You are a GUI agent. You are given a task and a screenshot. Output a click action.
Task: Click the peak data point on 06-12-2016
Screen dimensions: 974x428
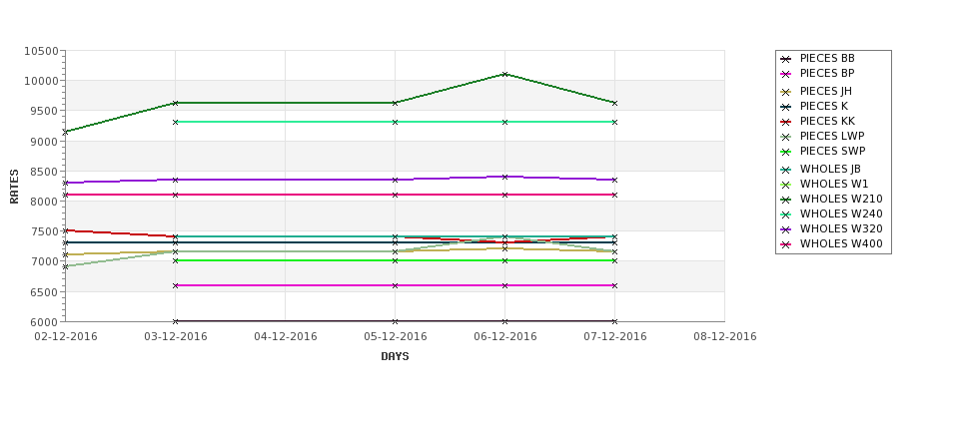504,74
